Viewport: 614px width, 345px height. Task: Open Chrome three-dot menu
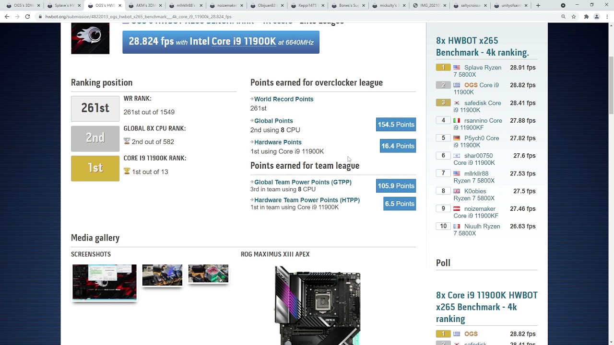(x=607, y=16)
